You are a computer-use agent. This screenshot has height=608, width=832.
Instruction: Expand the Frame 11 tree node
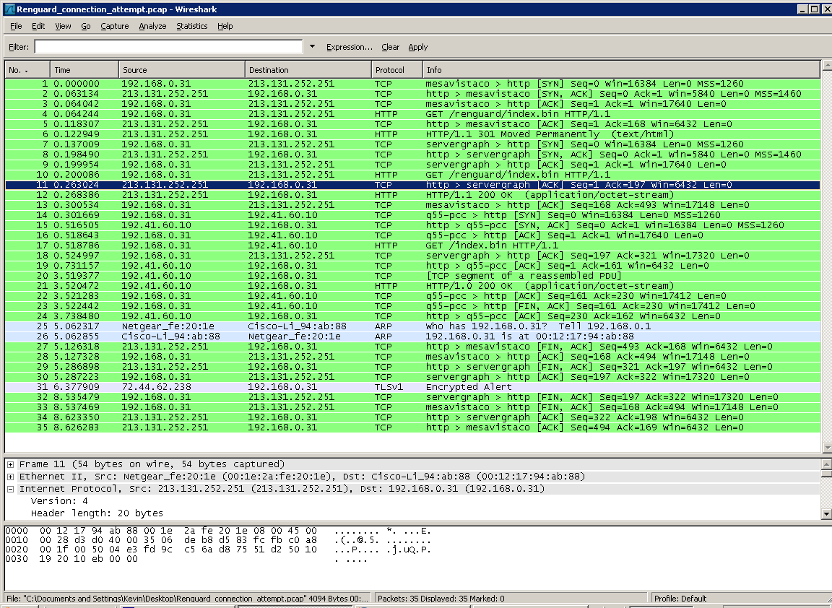[11, 464]
